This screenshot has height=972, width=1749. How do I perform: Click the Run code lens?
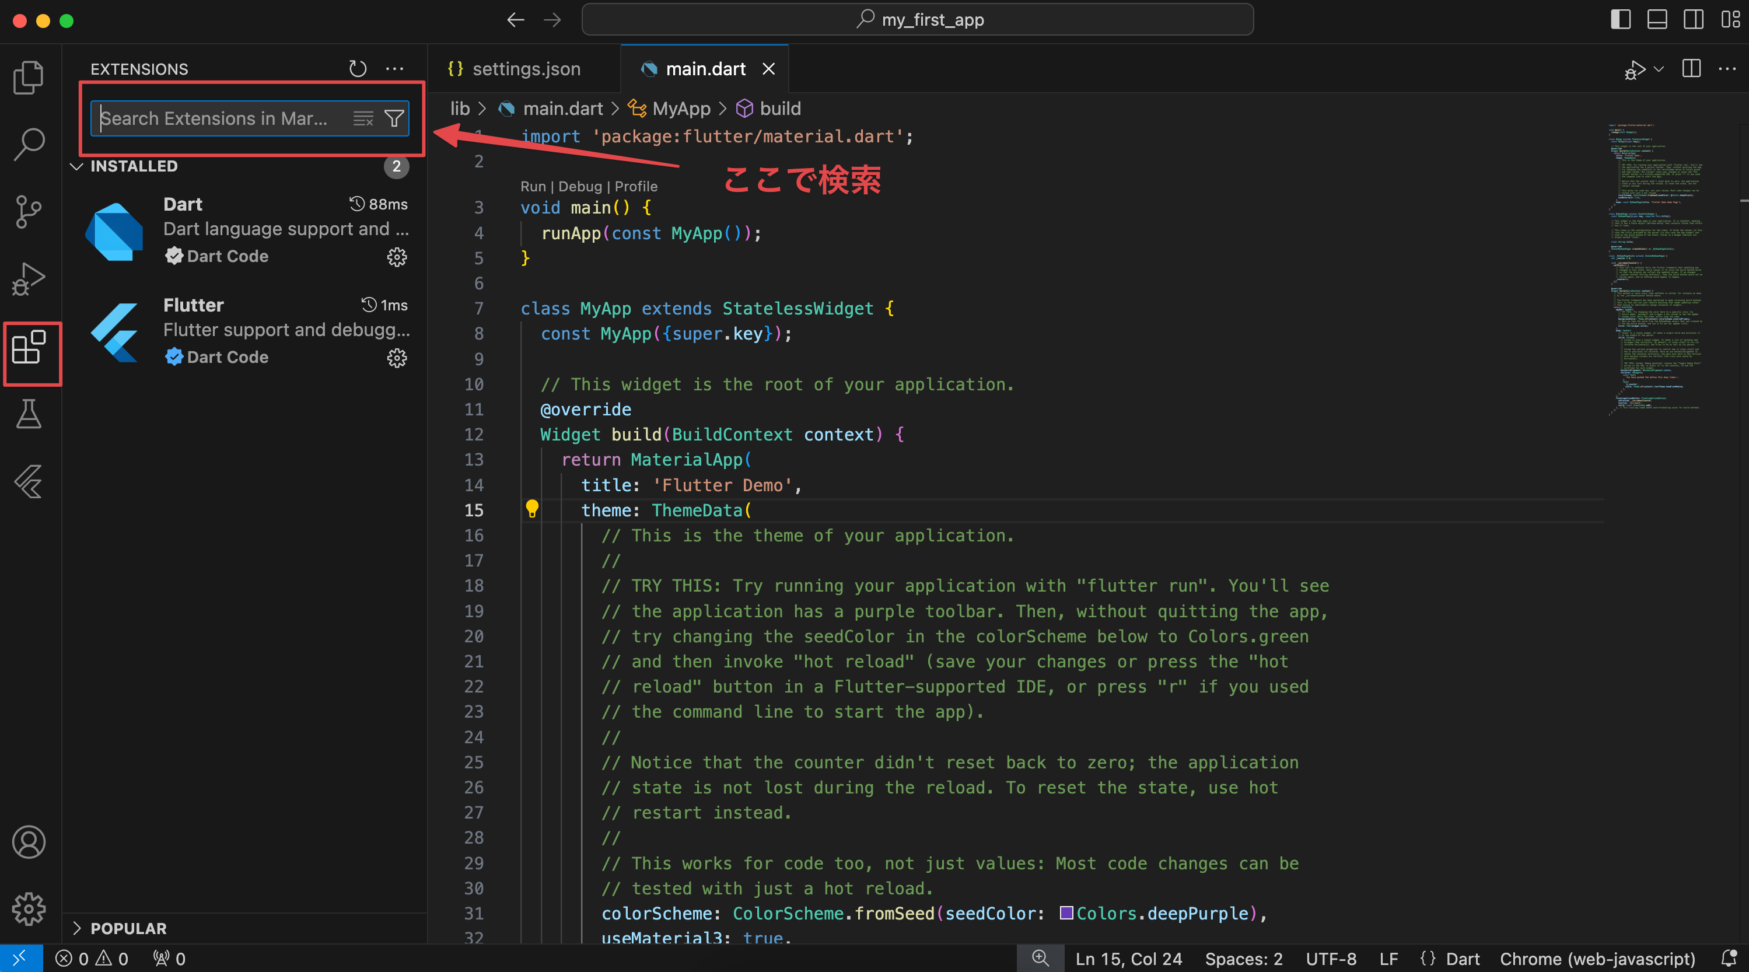coord(533,186)
